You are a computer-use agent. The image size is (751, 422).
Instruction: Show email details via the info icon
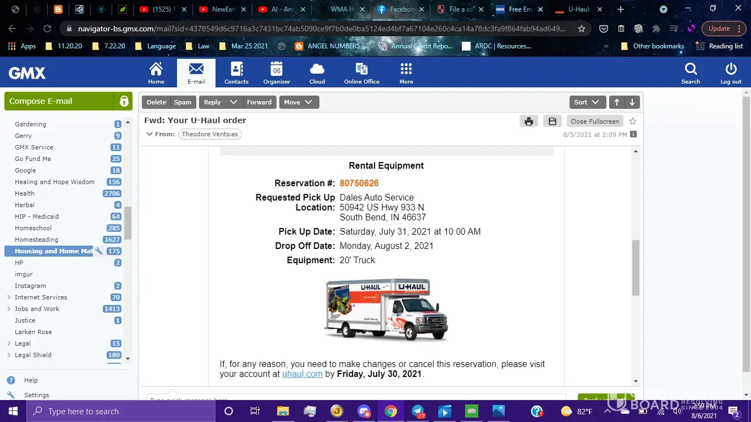633,135
